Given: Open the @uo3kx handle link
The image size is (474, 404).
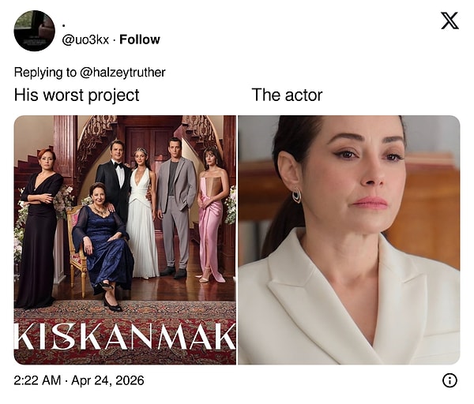Looking at the screenshot, I should click(85, 40).
